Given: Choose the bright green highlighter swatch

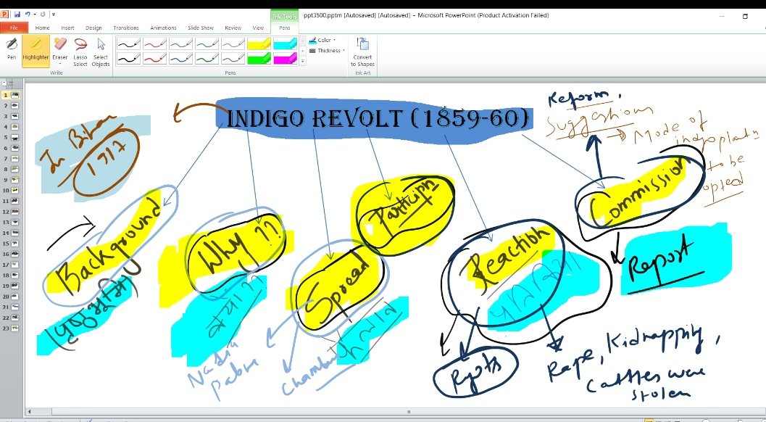Looking at the screenshot, I should [x=259, y=59].
